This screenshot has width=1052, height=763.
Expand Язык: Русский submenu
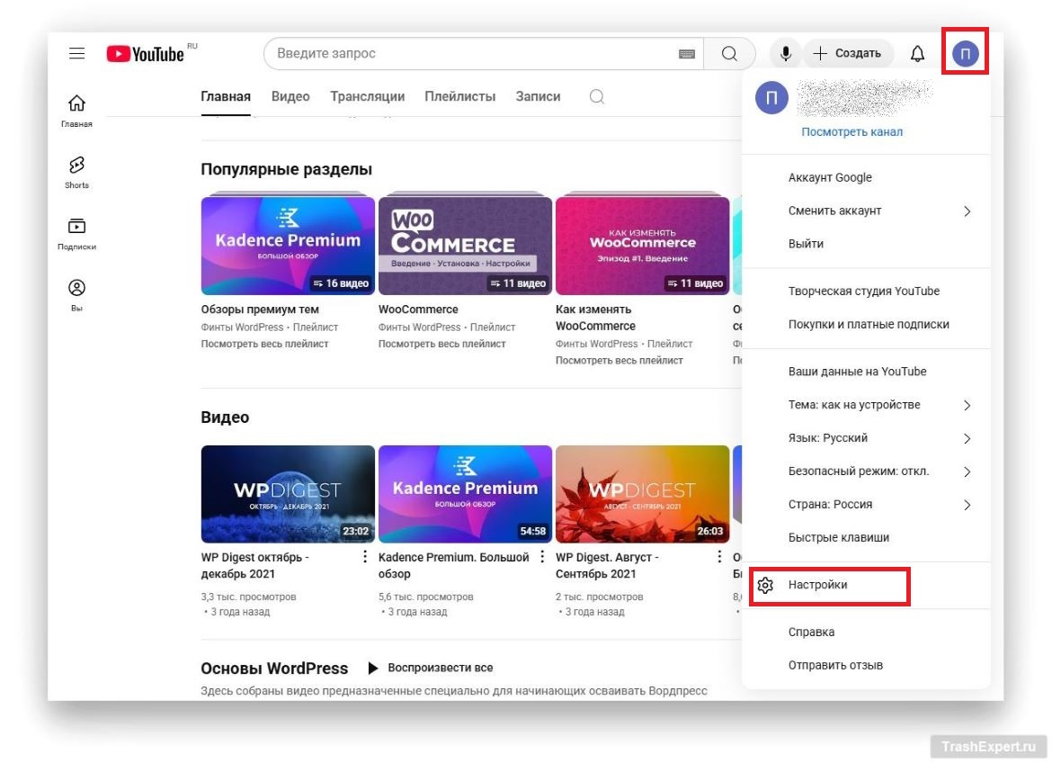click(x=967, y=438)
